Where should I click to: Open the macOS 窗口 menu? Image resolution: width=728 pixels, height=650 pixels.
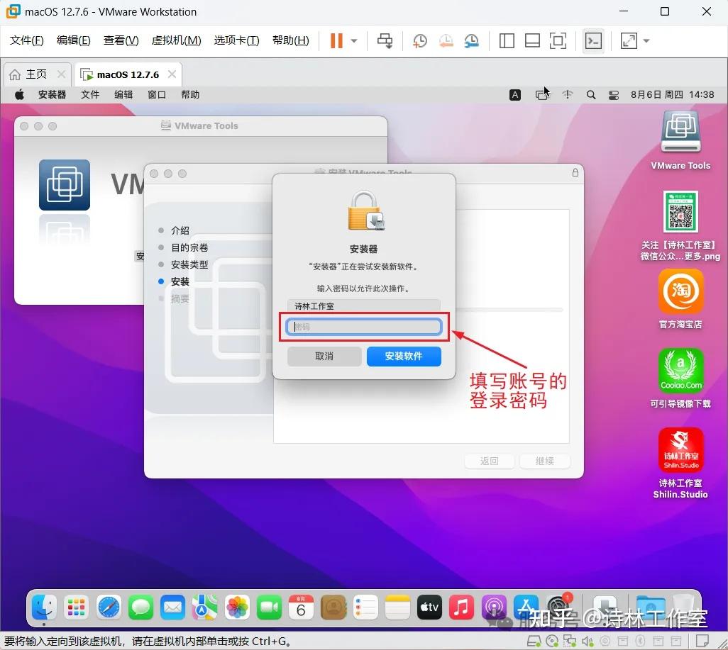(x=157, y=95)
